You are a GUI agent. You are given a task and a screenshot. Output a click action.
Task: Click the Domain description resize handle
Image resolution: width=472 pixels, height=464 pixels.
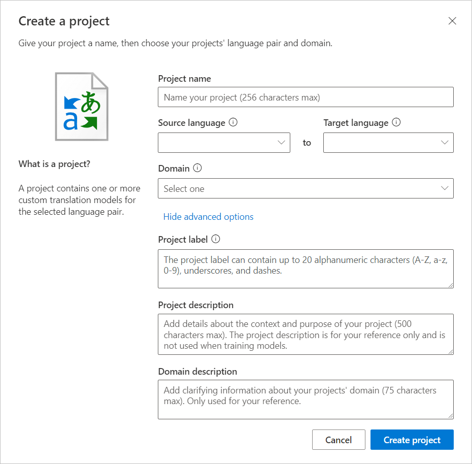tap(451, 417)
